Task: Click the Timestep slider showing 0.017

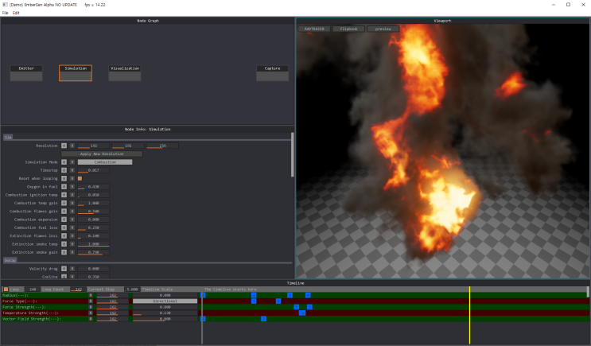Action: (94, 170)
